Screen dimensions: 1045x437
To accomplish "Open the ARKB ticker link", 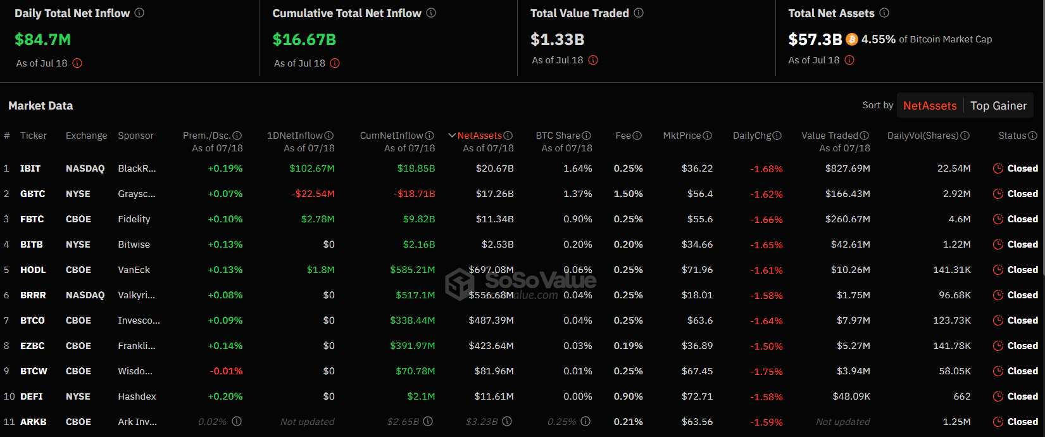I will coord(33,422).
